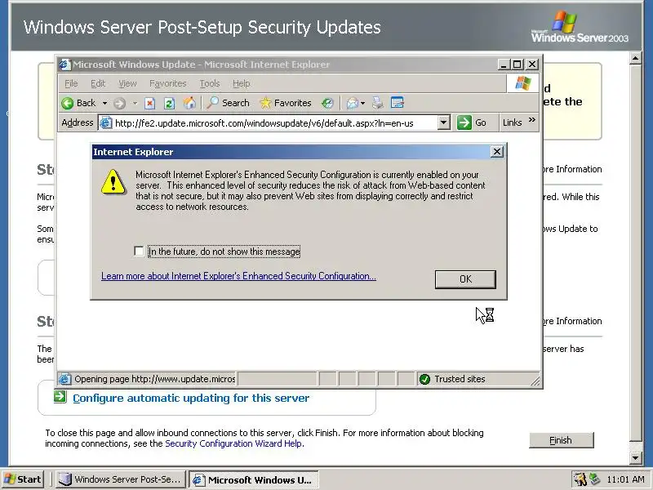Click the security shield tray icon
653x490 pixels.
tap(580, 479)
